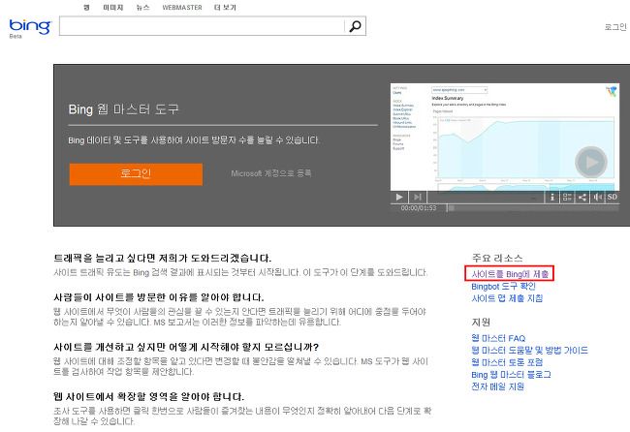
Task: Click the 로그인 link at top right
Action: pos(615,27)
